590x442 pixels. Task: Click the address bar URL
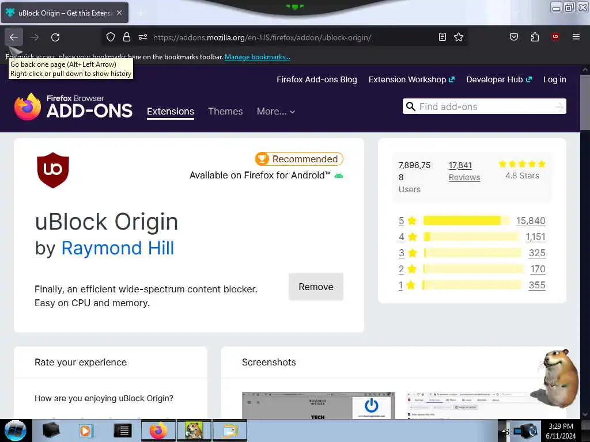coord(262,37)
